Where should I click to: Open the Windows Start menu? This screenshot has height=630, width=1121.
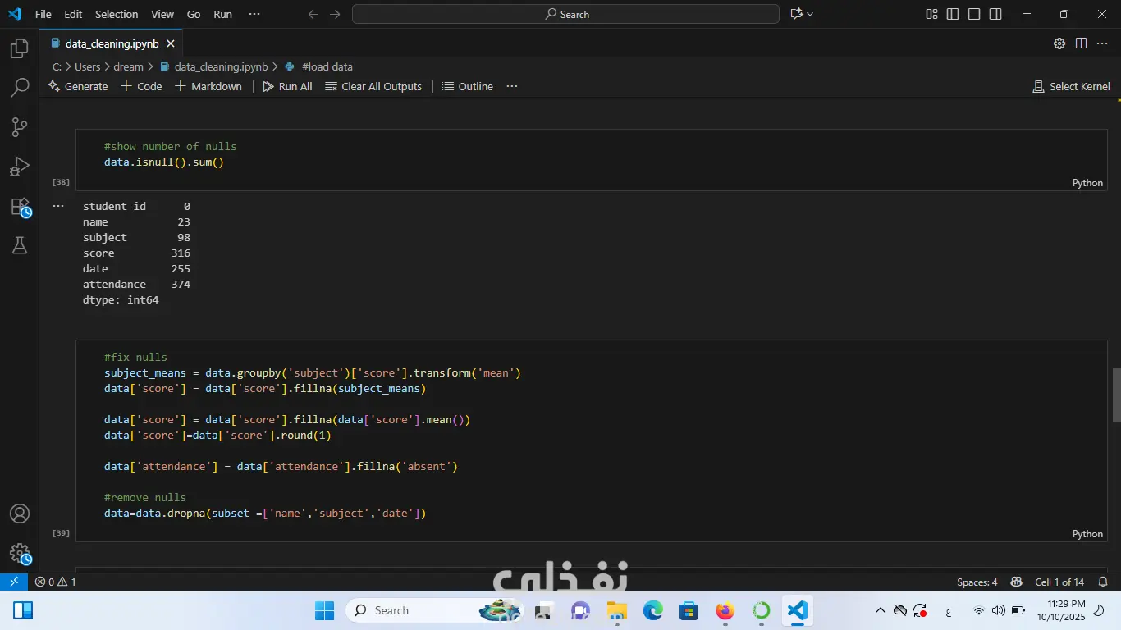point(324,610)
